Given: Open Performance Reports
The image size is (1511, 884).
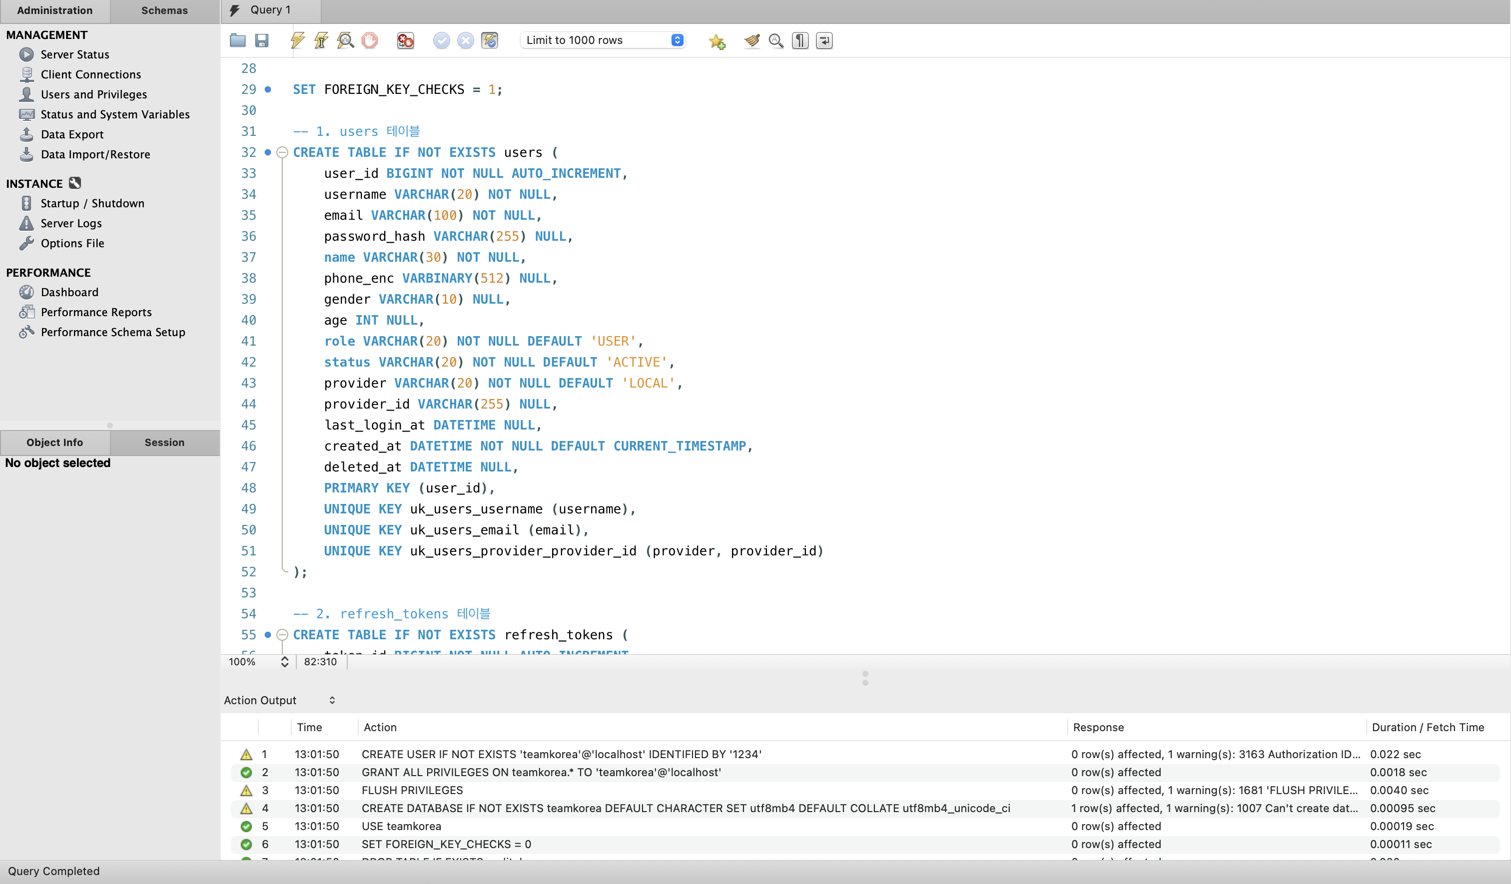Looking at the screenshot, I should pos(96,312).
